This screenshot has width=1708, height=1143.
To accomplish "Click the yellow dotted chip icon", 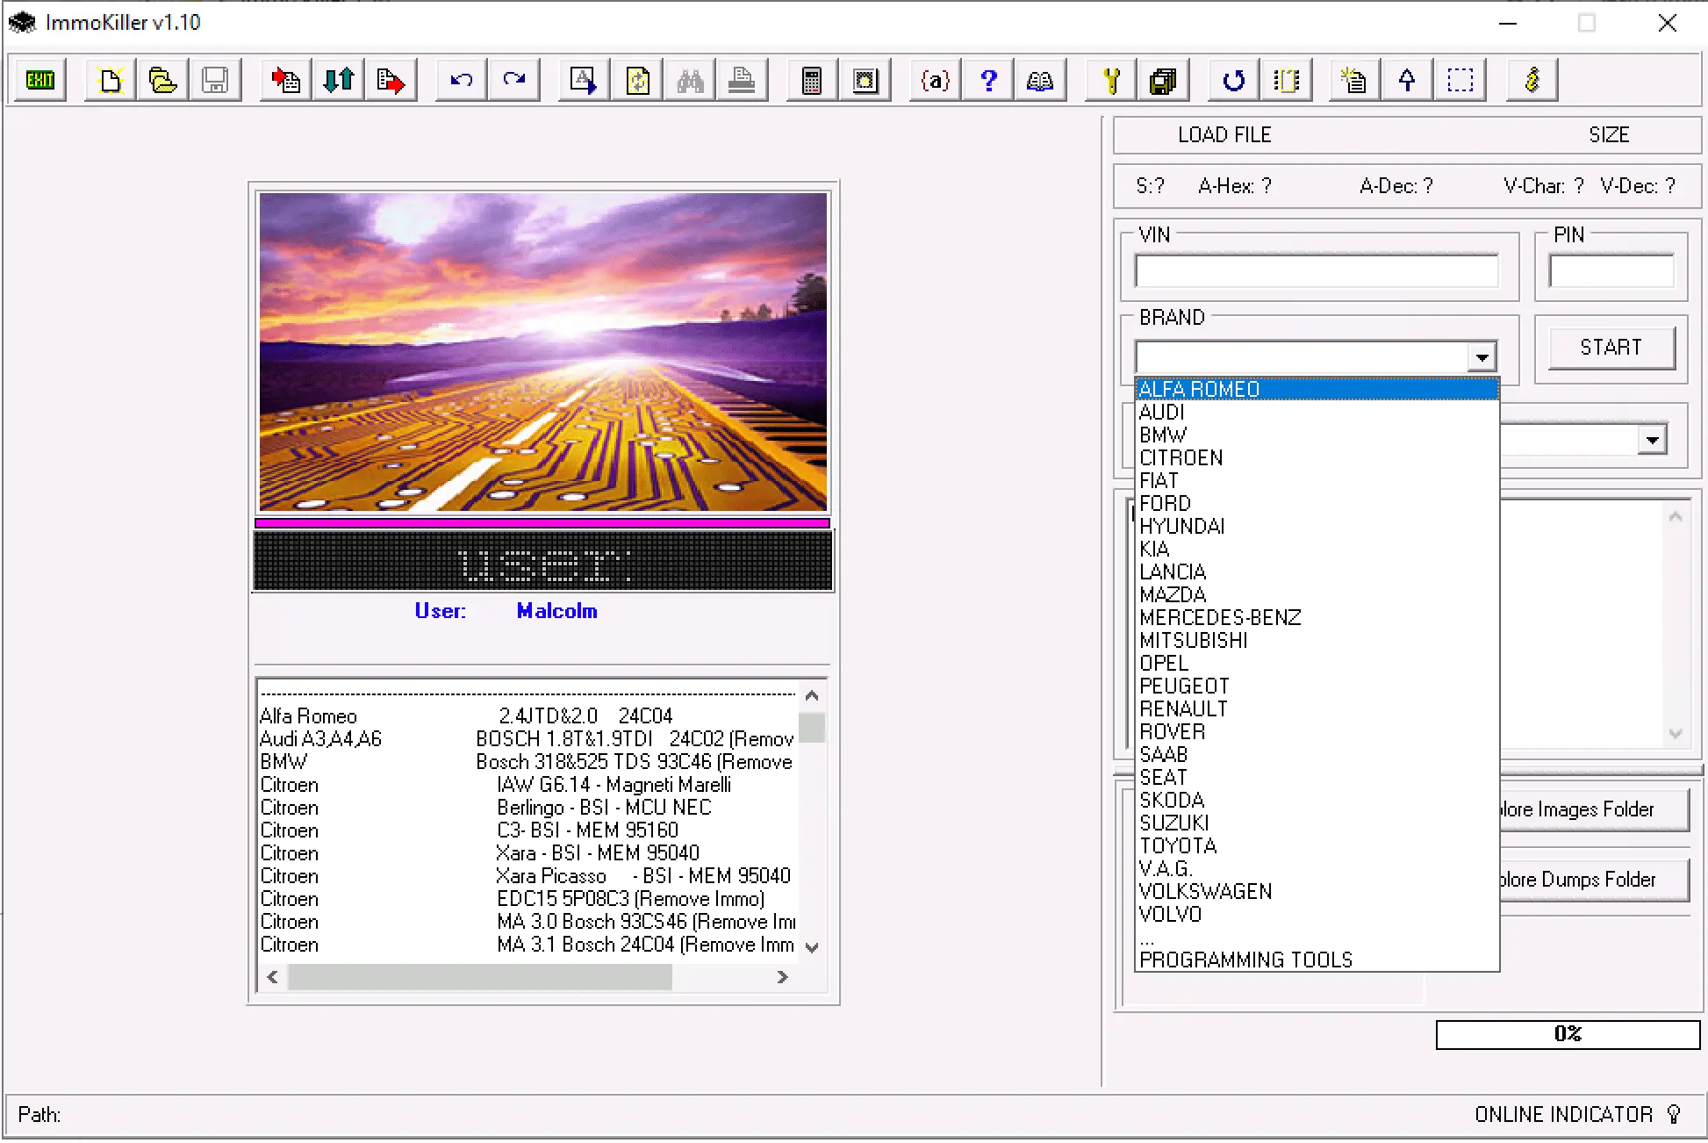I will [x=1287, y=81].
